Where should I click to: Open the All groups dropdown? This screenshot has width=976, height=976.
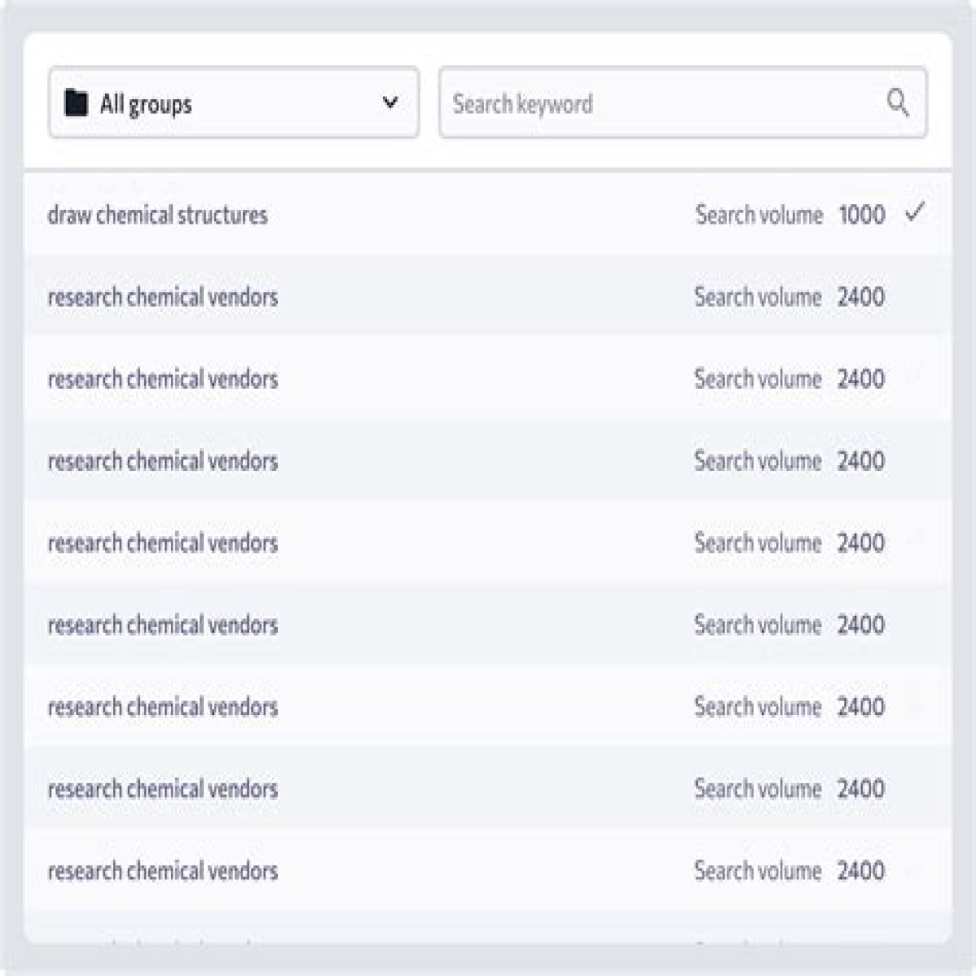233,102
